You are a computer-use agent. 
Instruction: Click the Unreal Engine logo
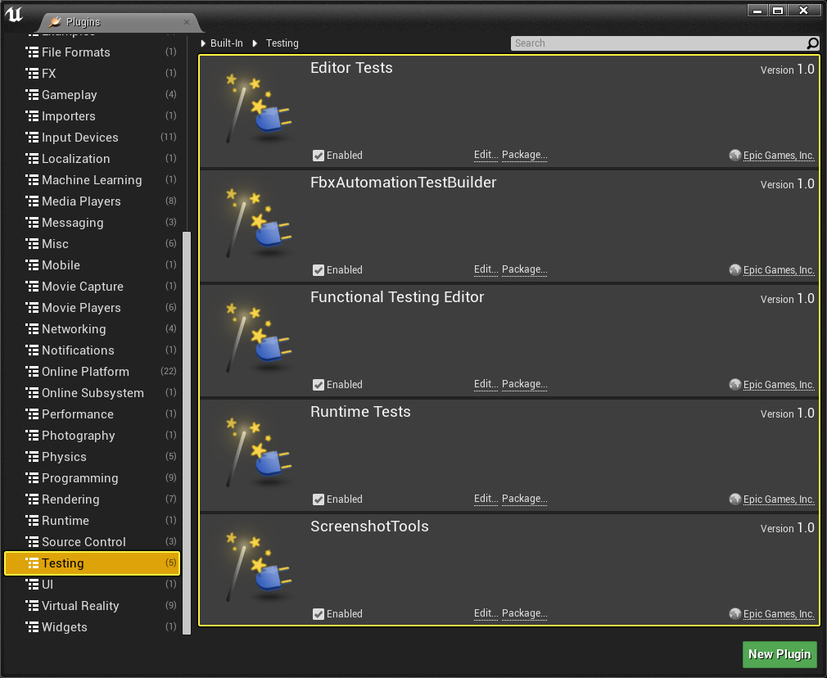point(14,14)
